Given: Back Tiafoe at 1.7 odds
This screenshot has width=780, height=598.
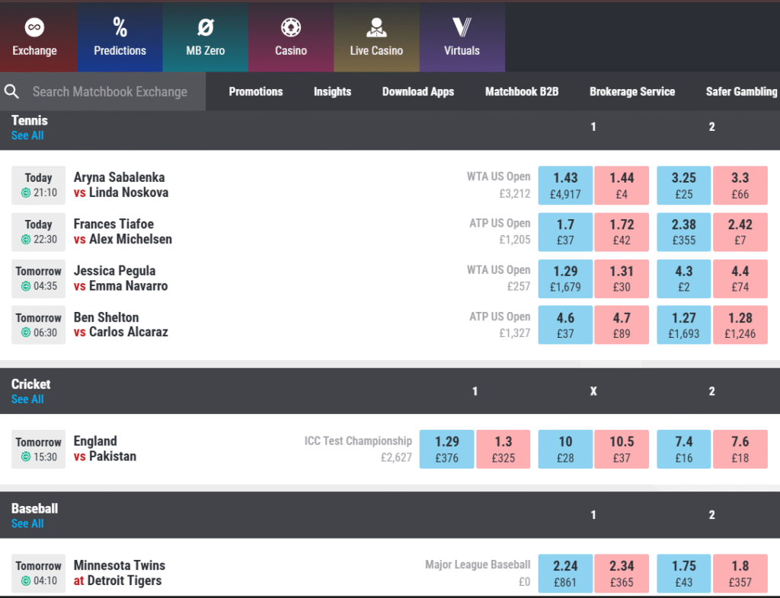Looking at the screenshot, I should (x=565, y=232).
